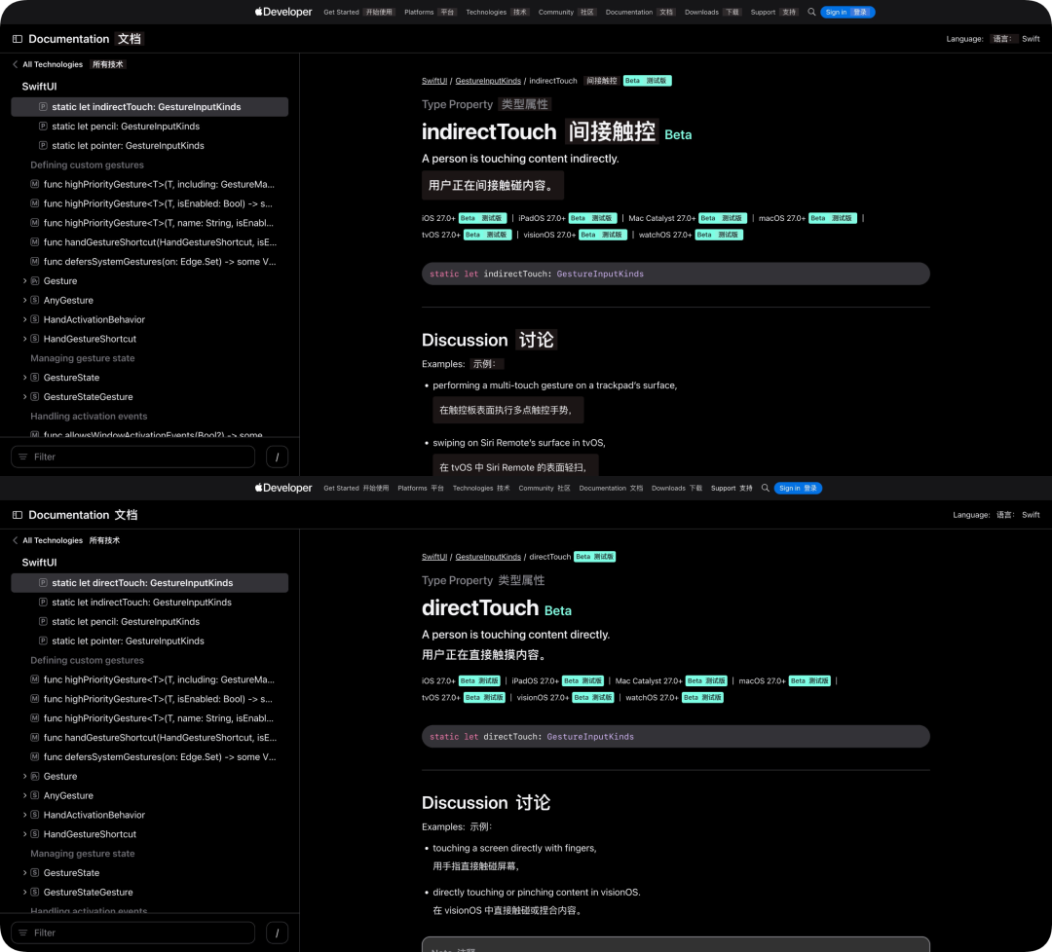
Task: Click the S icon beside AnyGesture on the indirectTouch page
Action: (35, 301)
